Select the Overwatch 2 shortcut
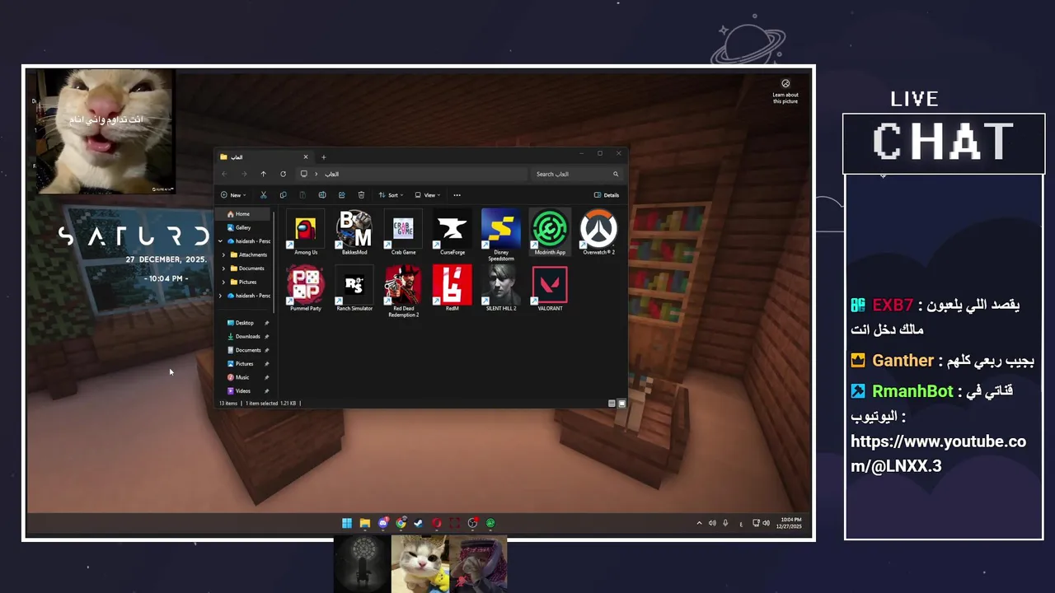 point(598,232)
